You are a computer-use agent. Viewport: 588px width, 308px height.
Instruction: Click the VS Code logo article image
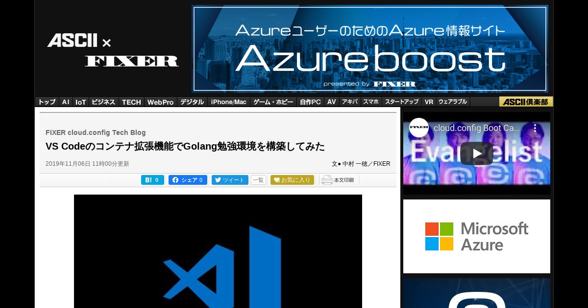coord(218,251)
